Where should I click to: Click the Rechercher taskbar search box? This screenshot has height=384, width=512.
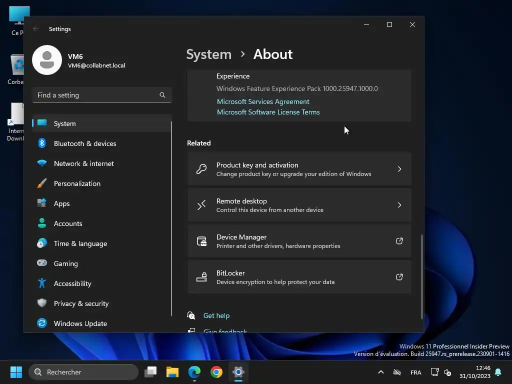(83, 372)
